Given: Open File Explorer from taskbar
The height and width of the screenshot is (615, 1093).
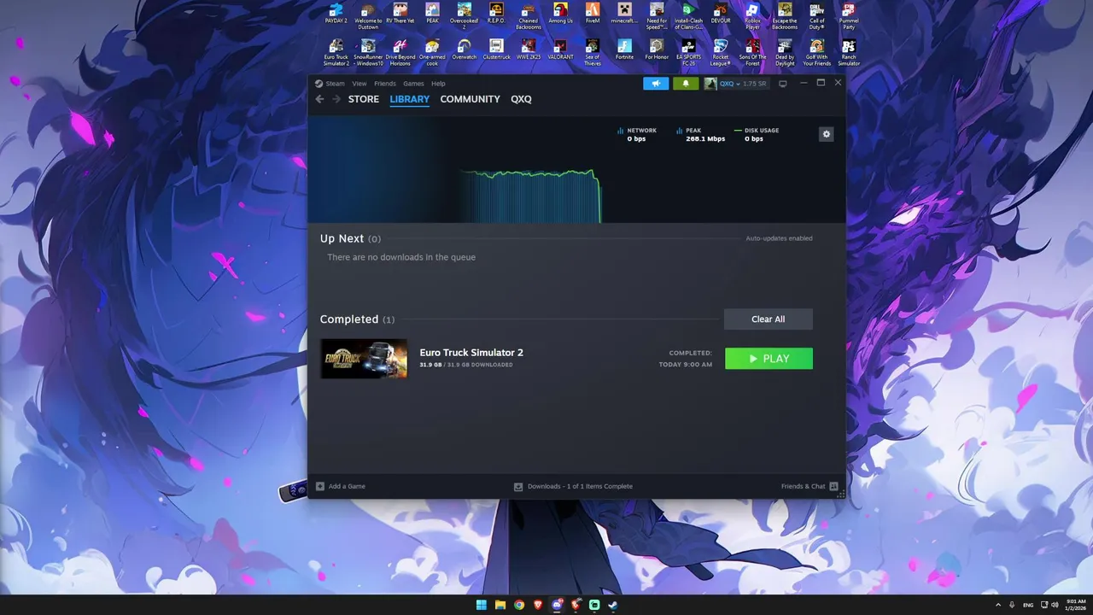Looking at the screenshot, I should pyautogui.click(x=500, y=605).
